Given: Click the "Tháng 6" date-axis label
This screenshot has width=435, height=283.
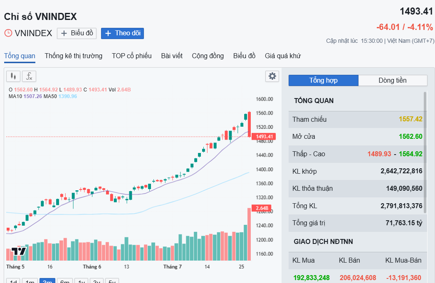Looking at the screenshot, I should [x=92, y=267].
